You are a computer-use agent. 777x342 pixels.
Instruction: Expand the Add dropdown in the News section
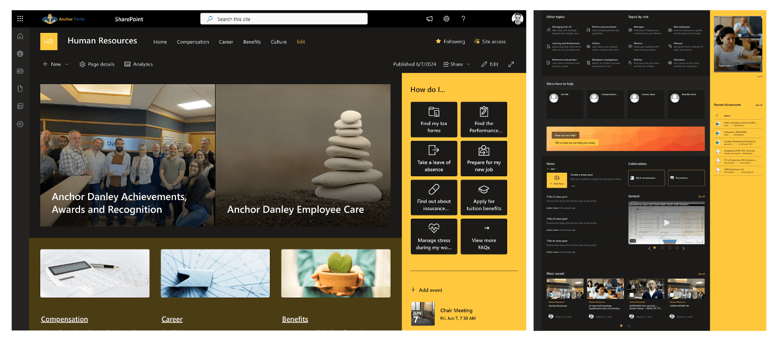552,169
